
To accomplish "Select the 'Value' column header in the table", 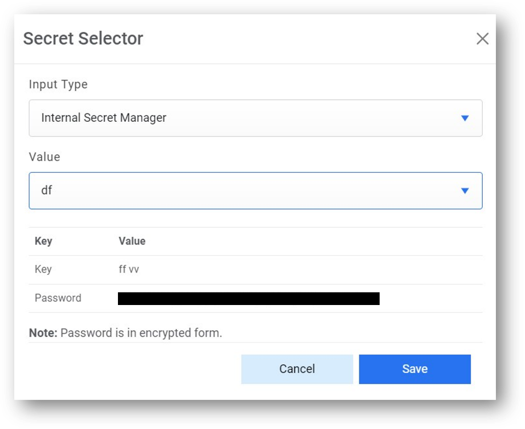I will click(132, 241).
